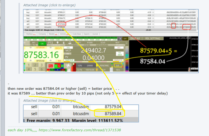Click the 10010.00 value box
This screenshot has height=136, width=209.
click(90, 70)
